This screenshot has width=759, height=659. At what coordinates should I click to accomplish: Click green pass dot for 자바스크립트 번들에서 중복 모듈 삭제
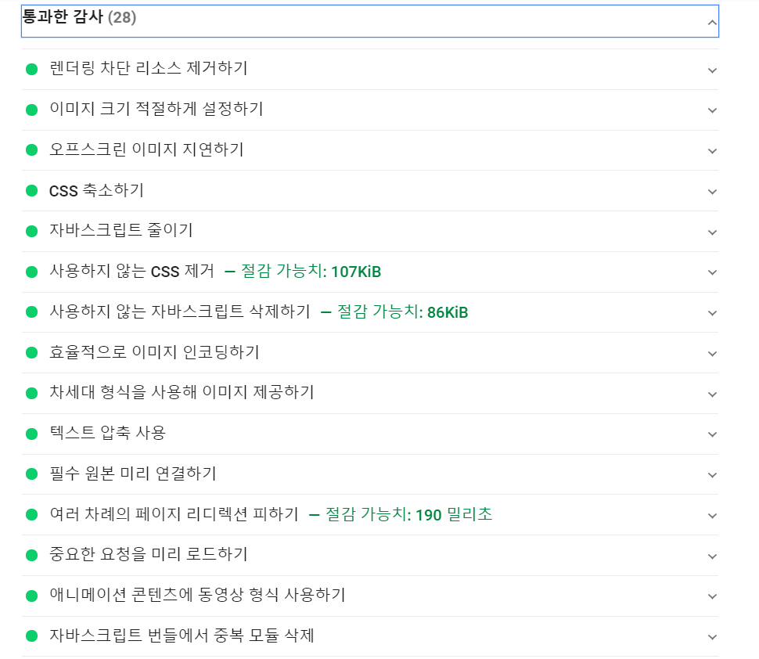coord(31,637)
